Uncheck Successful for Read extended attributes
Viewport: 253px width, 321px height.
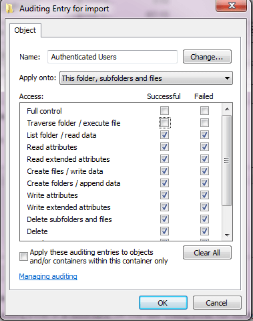point(164,158)
